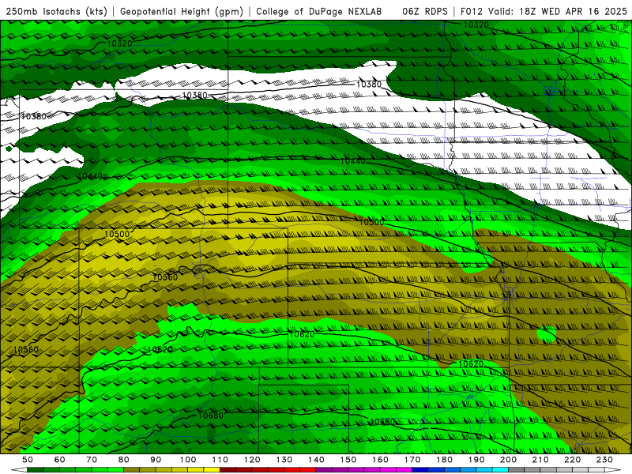Click 'F012' forecast hour in header
Viewport: 632px width, 474px height.
click(472, 12)
